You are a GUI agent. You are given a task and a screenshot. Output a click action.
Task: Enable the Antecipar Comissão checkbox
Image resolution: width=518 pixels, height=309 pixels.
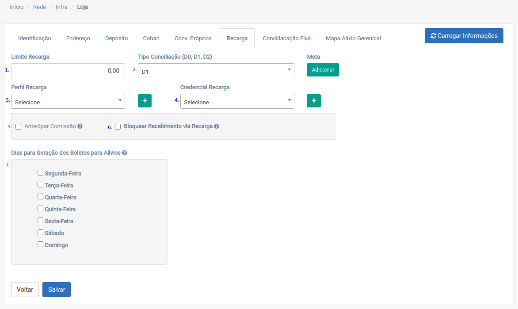pos(19,127)
